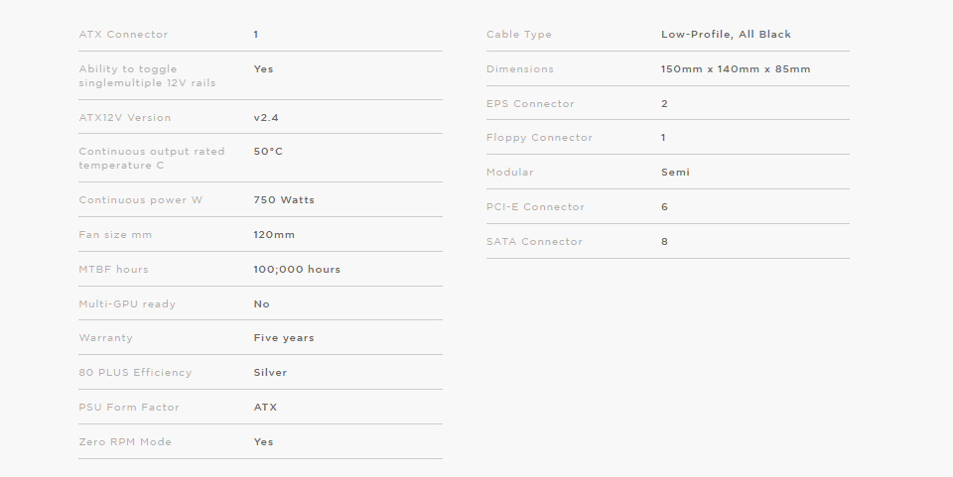Image resolution: width=953 pixels, height=477 pixels.
Task: Click the ATX Connector label
Action: [x=123, y=35]
